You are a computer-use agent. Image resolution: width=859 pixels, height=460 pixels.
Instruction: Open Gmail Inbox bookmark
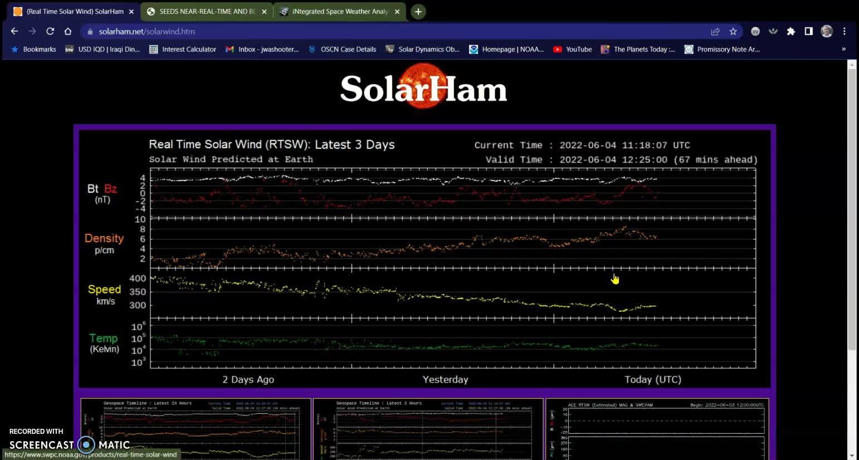262,49
